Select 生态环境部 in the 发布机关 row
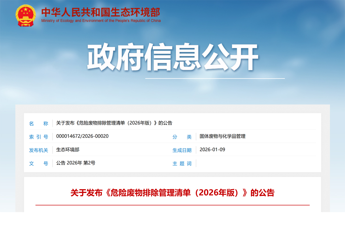345x252 pixels. click(x=68, y=150)
